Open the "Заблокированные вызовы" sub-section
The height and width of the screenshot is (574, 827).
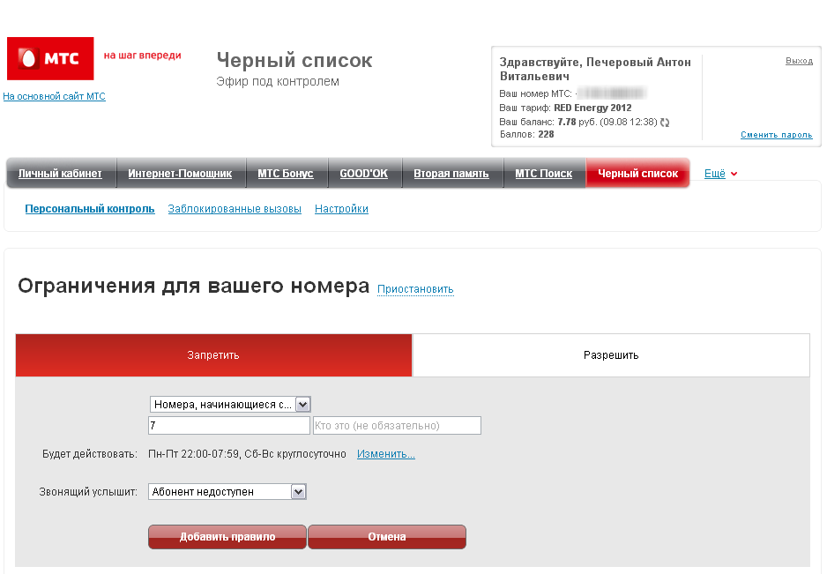pos(235,209)
